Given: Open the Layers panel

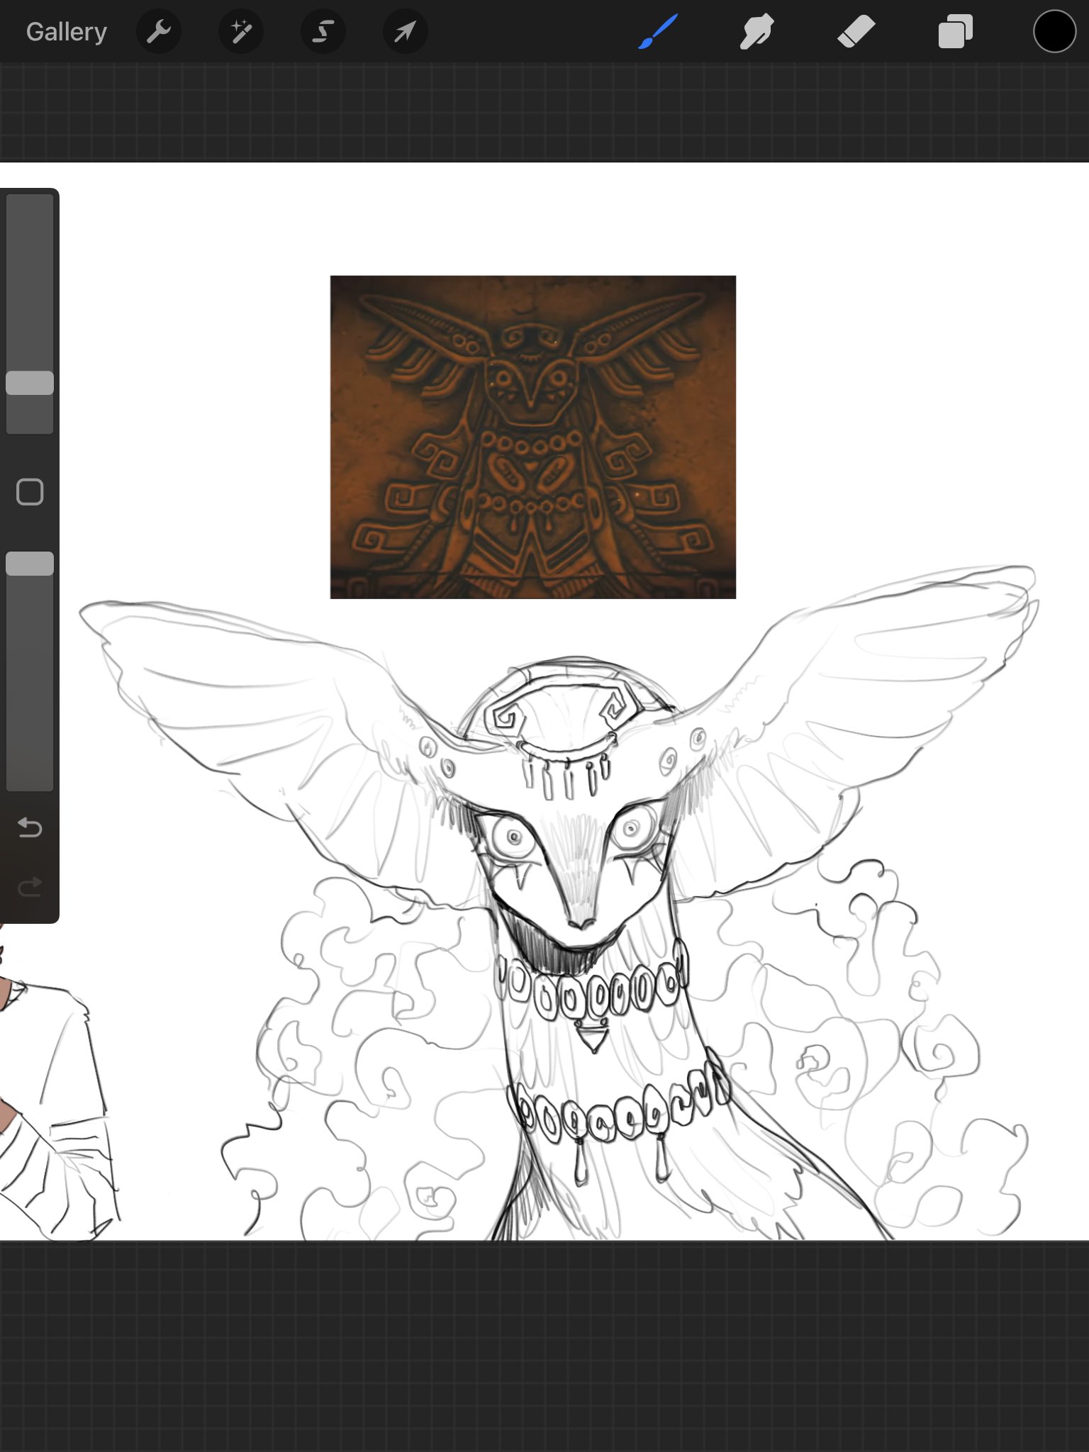Looking at the screenshot, I should click(955, 32).
